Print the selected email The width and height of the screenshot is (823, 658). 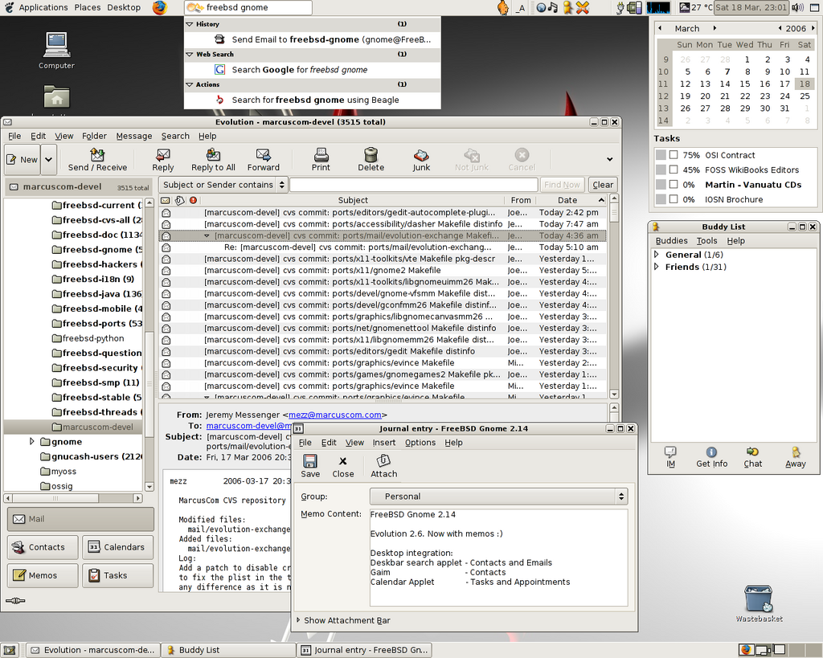(x=321, y=160)
